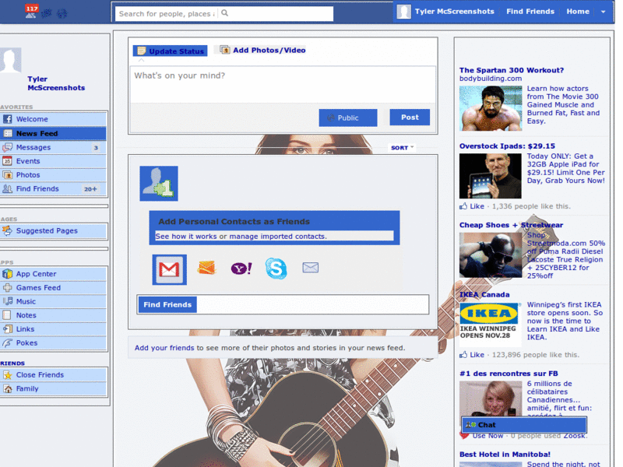The height and width of the screenshot is (467, 623).
Task: Select News Feed in the sidebar
Action: click(x=53, y=133)
